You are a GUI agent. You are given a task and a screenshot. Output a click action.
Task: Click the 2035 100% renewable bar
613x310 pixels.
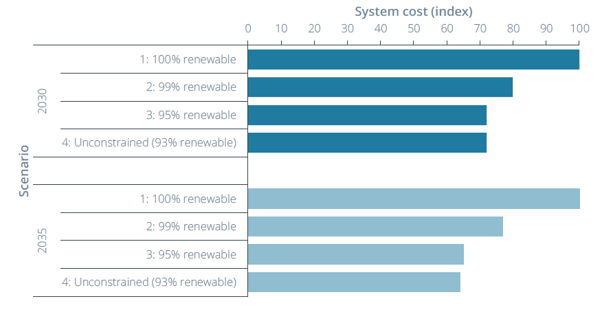(413, 199)
